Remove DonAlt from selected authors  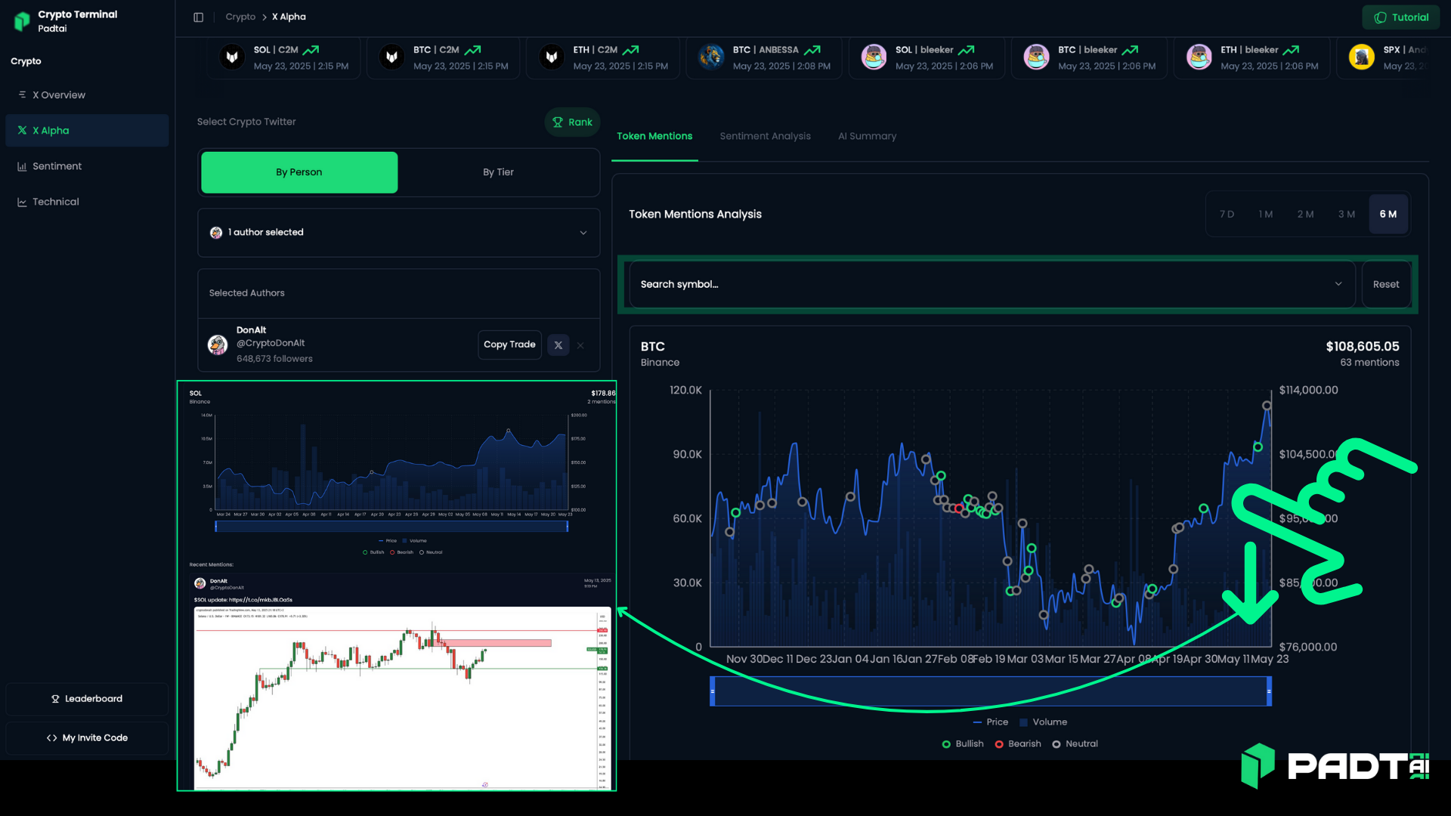[580, 345]
